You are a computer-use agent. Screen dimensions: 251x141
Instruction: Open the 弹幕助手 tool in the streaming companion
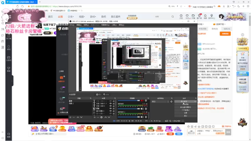(61, 79)
